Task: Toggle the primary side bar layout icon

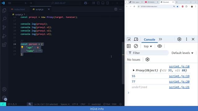Action: pos(98,3)
